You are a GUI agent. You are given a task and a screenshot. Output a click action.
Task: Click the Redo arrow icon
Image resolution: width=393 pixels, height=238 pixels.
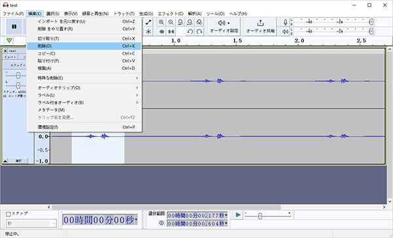coord(199,31)
